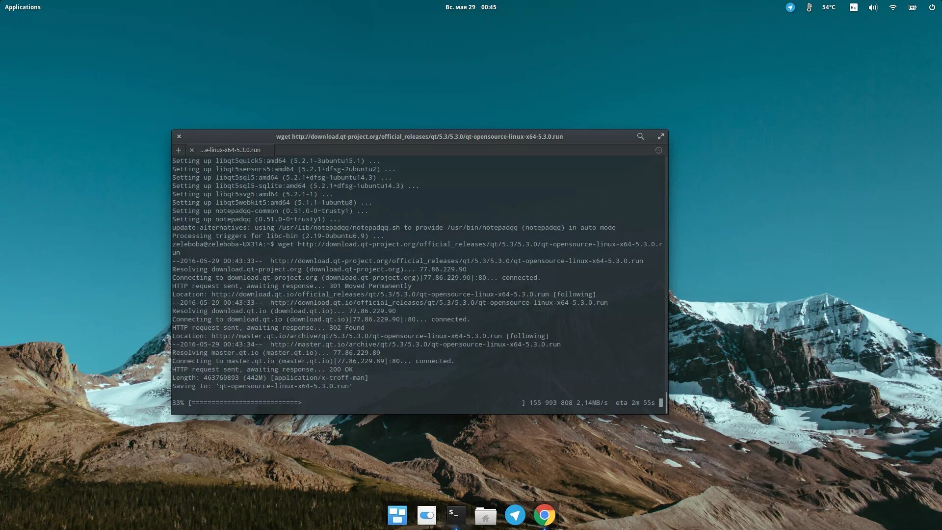Add a new terminal tab with plus icon
Screen dimensions: 942x530
click(x=179, y=150)
